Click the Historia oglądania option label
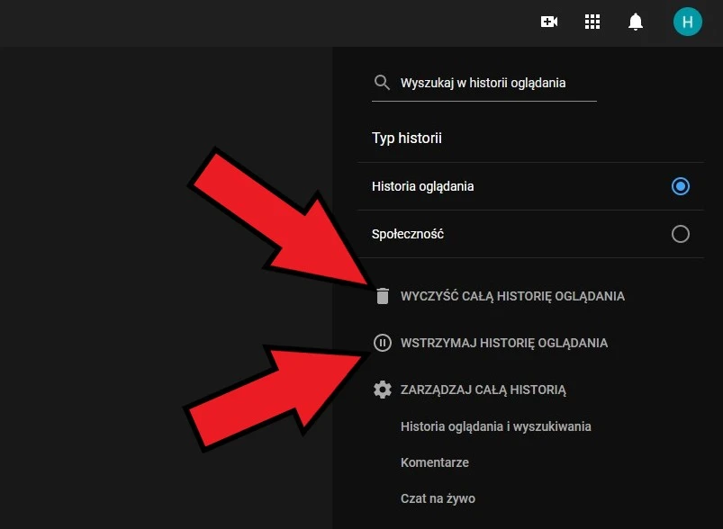 click(x=422, y=186)
